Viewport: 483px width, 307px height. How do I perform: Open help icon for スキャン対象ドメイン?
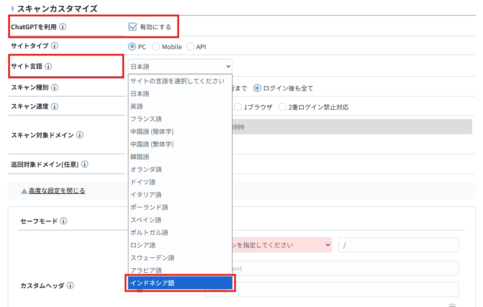pyautogui.click(x=80, y=135)
